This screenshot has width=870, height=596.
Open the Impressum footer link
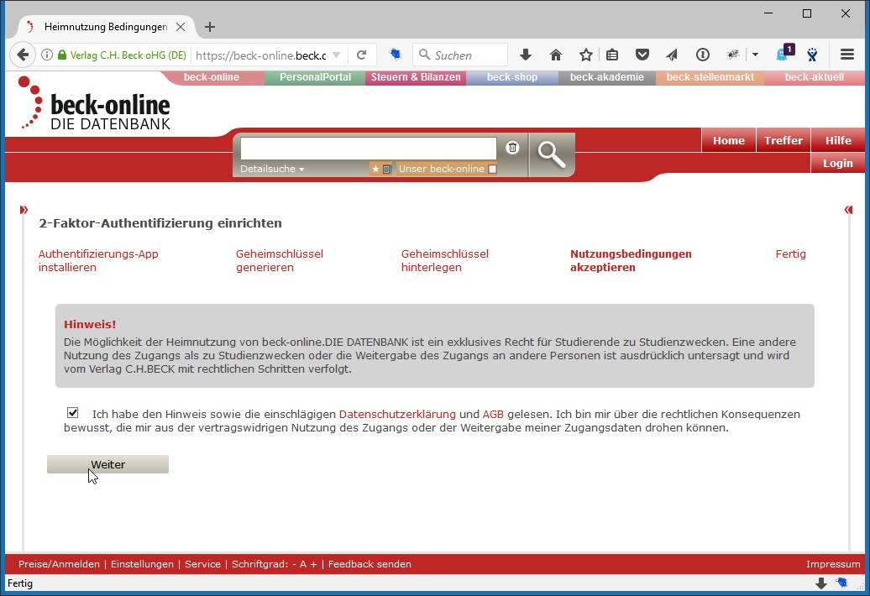833,564
